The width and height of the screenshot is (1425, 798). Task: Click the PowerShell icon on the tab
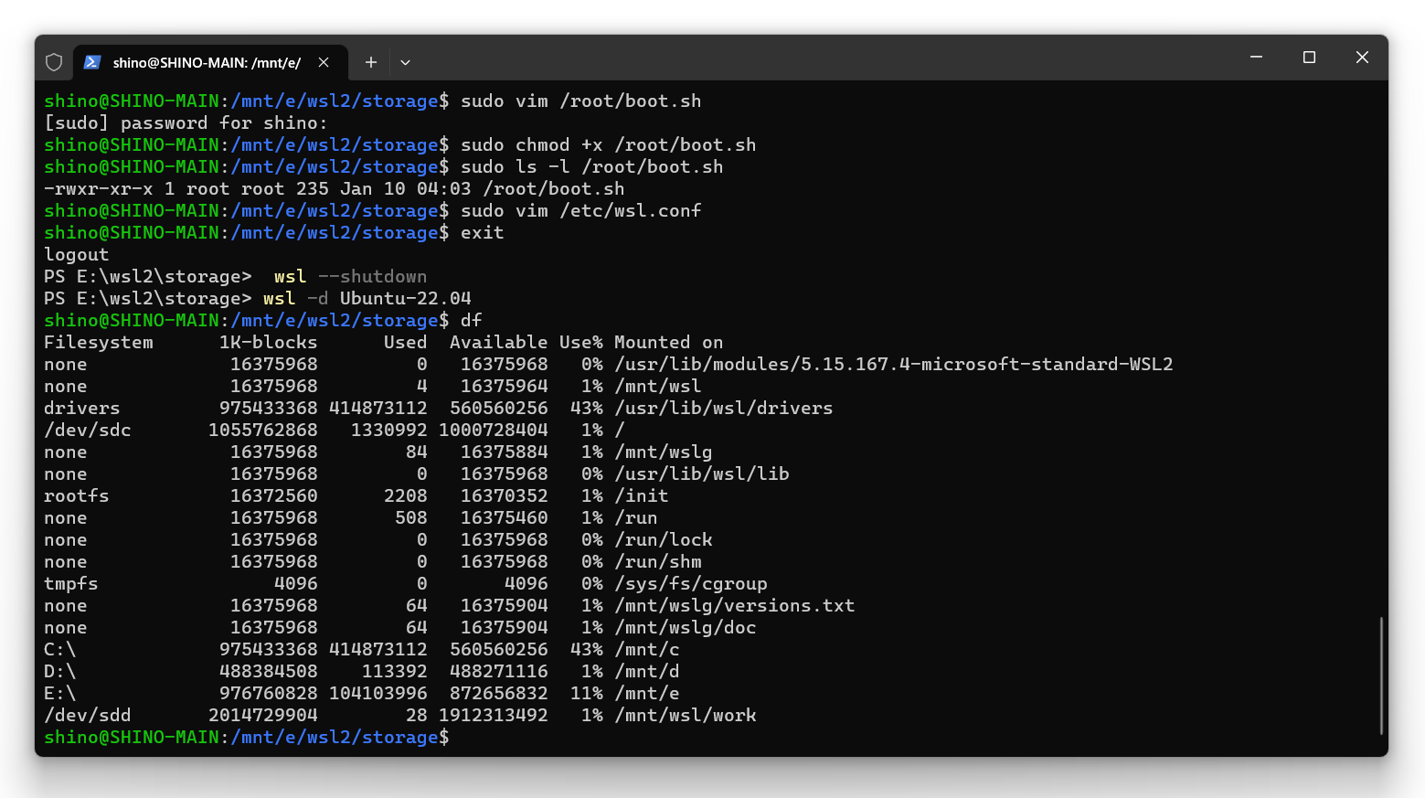pyautogui.click(x=91, y=62)
